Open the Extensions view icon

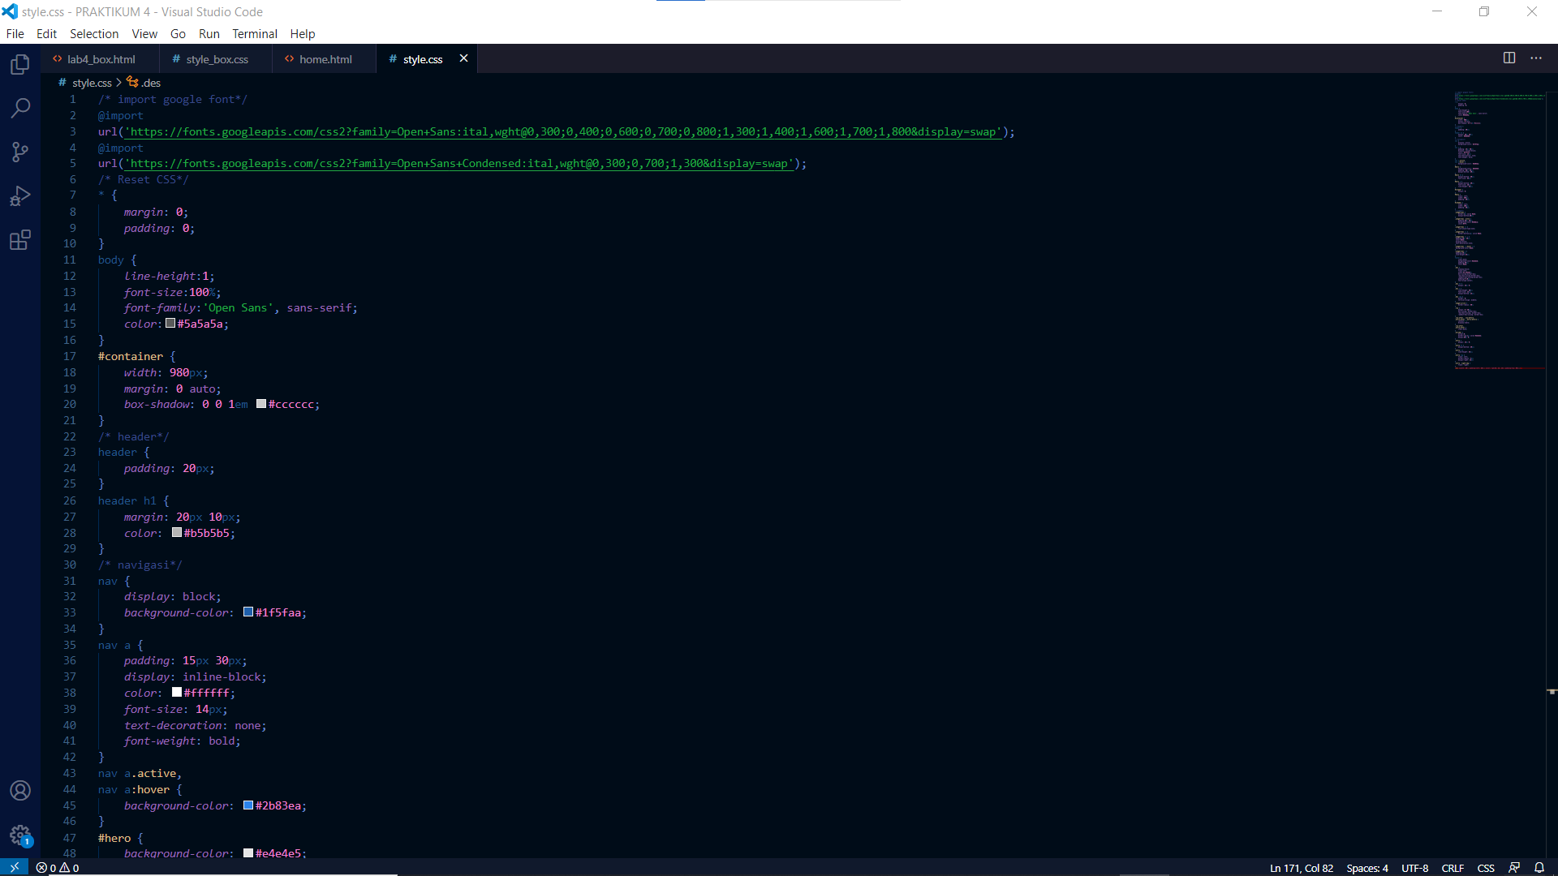[20, 240]
